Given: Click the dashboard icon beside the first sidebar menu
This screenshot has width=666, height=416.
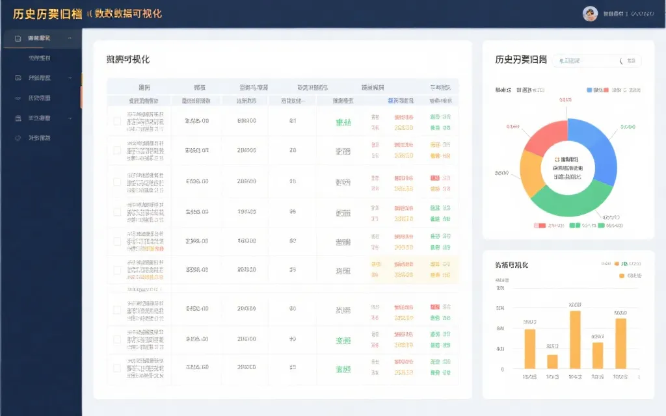Looking at the screenshot, I should 18,38.
